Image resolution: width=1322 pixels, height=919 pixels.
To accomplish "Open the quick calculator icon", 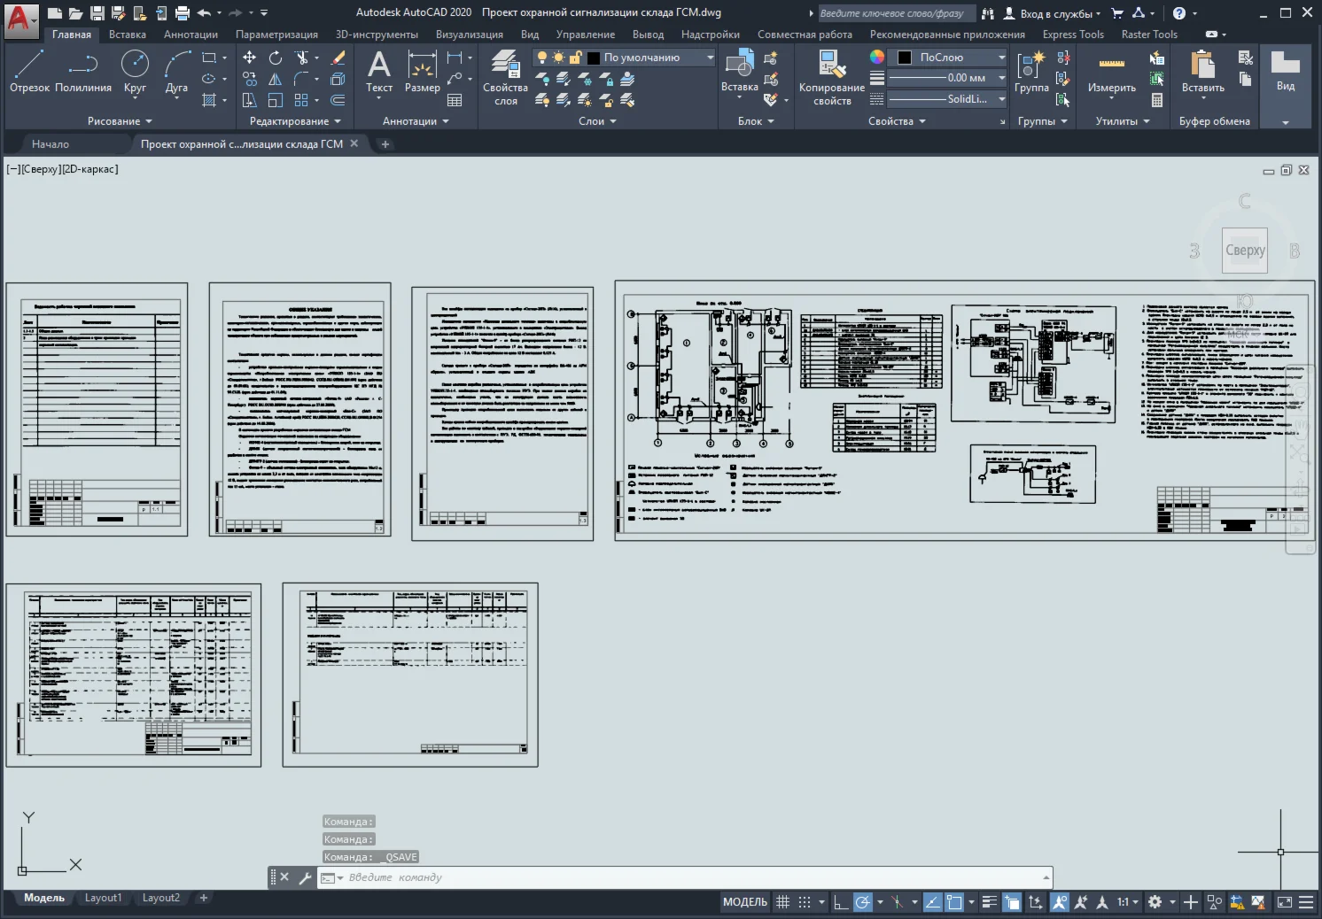I will (1156, 100).
